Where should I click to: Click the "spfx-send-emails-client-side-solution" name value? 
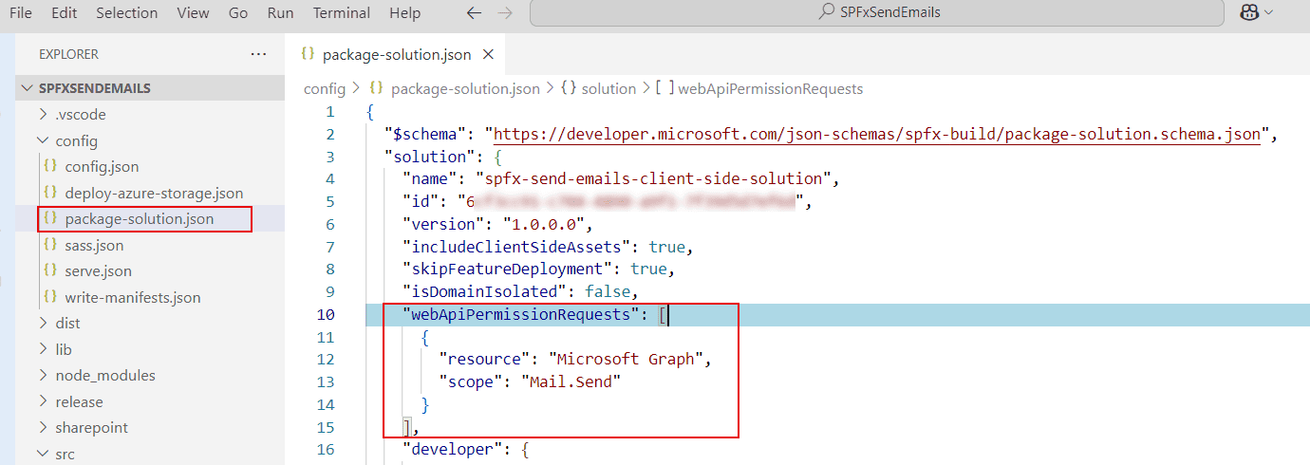(x=649, y=178)
